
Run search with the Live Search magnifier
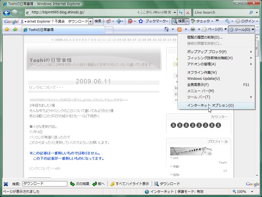point(251,12)
